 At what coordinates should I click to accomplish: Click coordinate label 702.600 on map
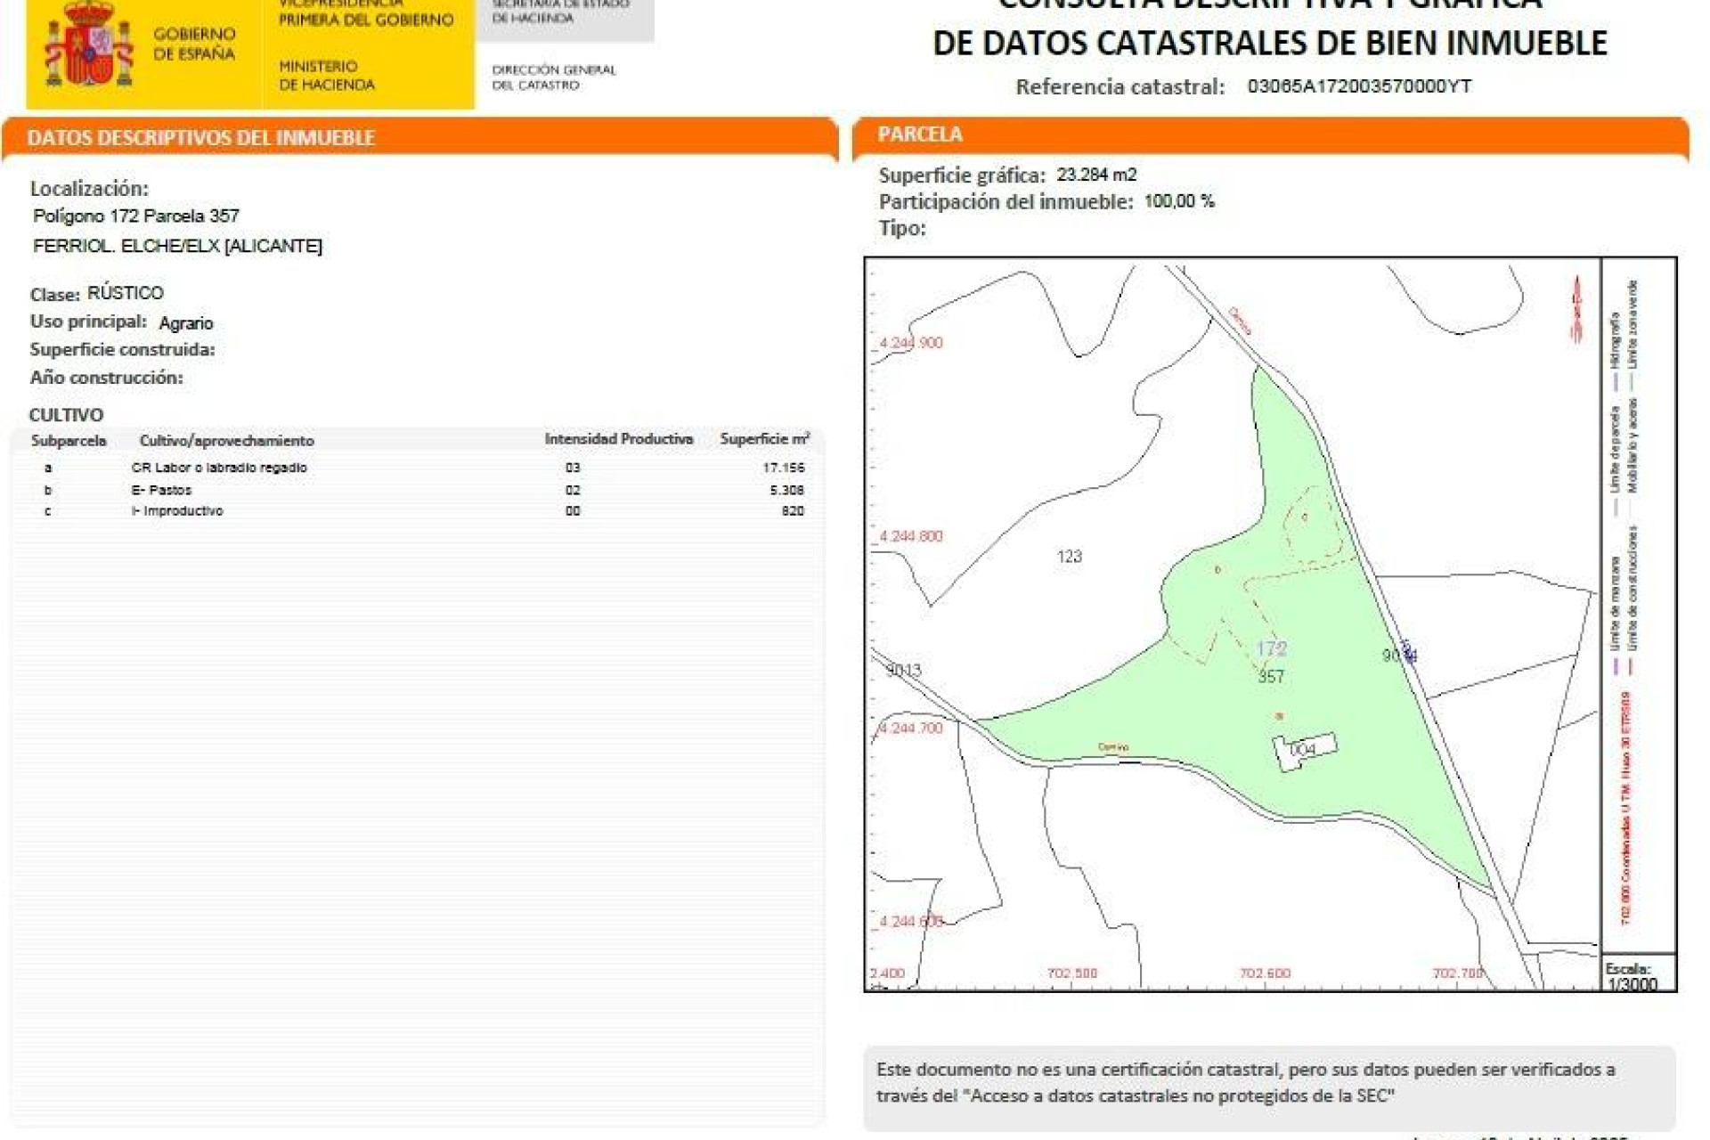(x=1265, y=973)
